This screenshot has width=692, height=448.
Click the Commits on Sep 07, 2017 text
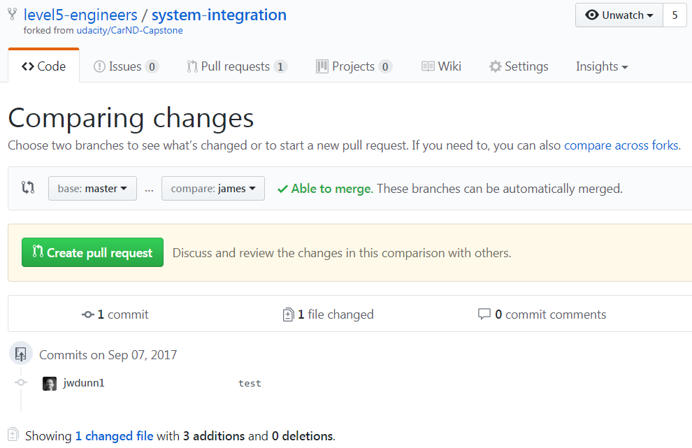tap(108, 355)
